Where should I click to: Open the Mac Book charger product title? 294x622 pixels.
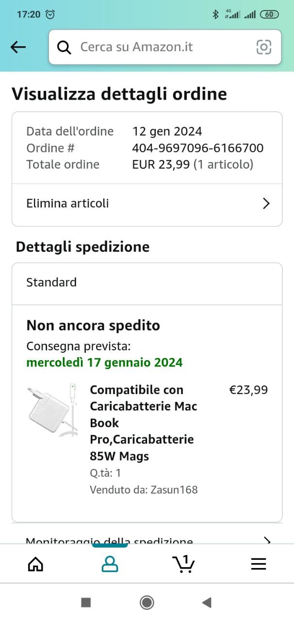pos(144,423)
